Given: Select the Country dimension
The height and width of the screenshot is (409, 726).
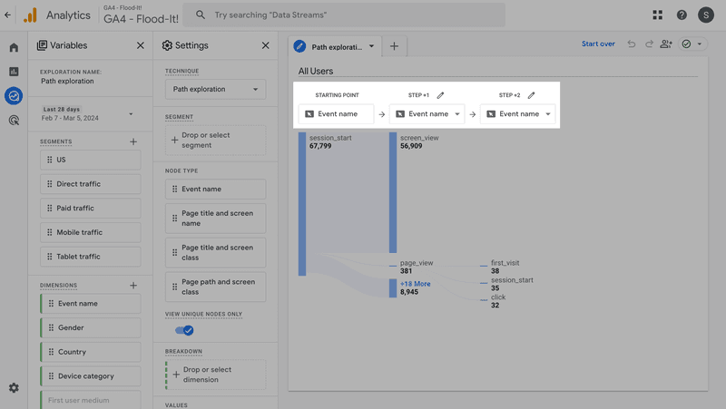Looking at the screenshot, I should pos(90,352).
